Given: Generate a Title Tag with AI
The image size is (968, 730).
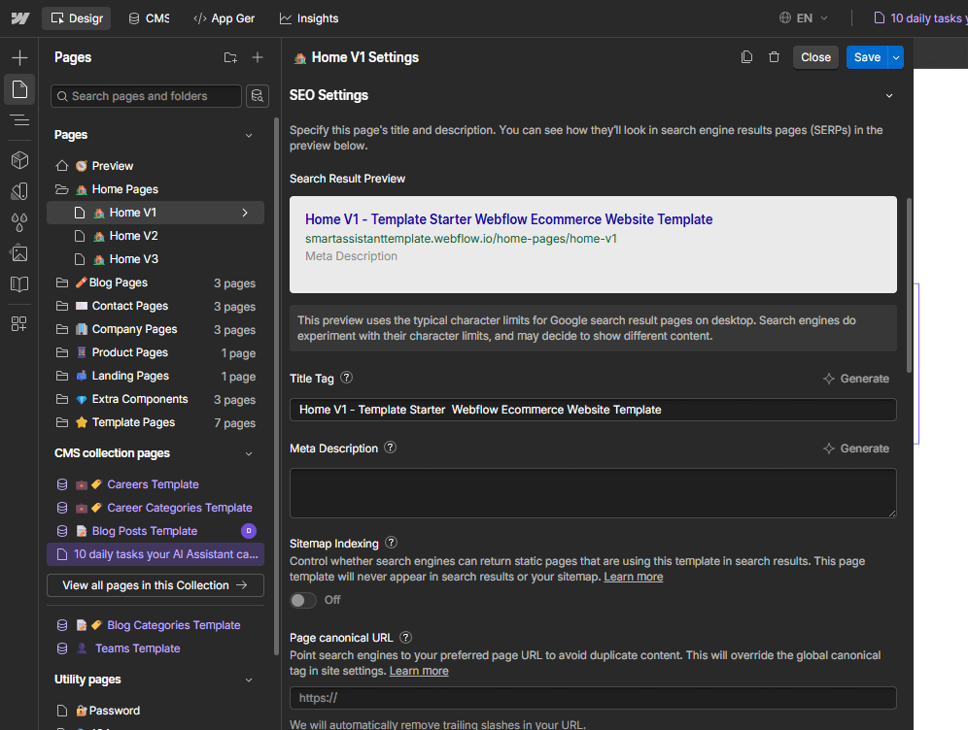Looking at the screenshot, I should 856,379.
